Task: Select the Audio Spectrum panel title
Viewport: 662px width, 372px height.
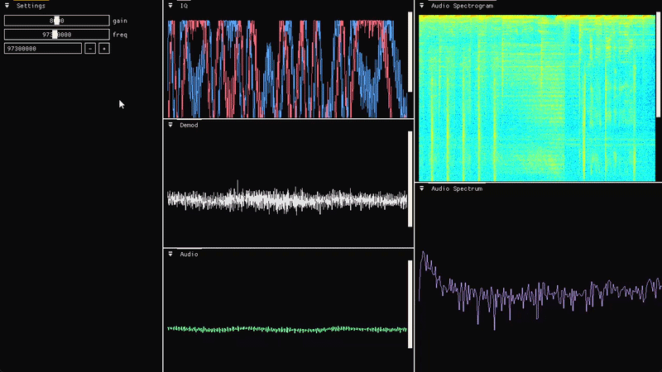Action: point(457,189)
